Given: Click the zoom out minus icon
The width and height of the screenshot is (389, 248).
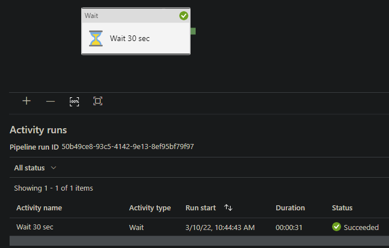Looking at the screenshot, I should click(51, 101).
